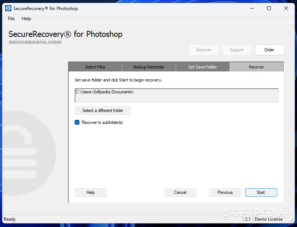Viewport: 297px width, 227px height.
Task: Click the 2.1 version in status bar
Action: 248,219
